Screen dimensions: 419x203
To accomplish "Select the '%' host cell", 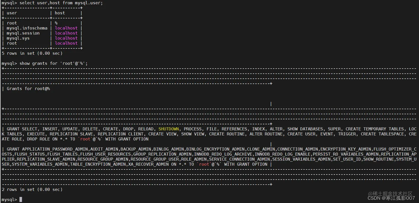I will tap(56, 23).
